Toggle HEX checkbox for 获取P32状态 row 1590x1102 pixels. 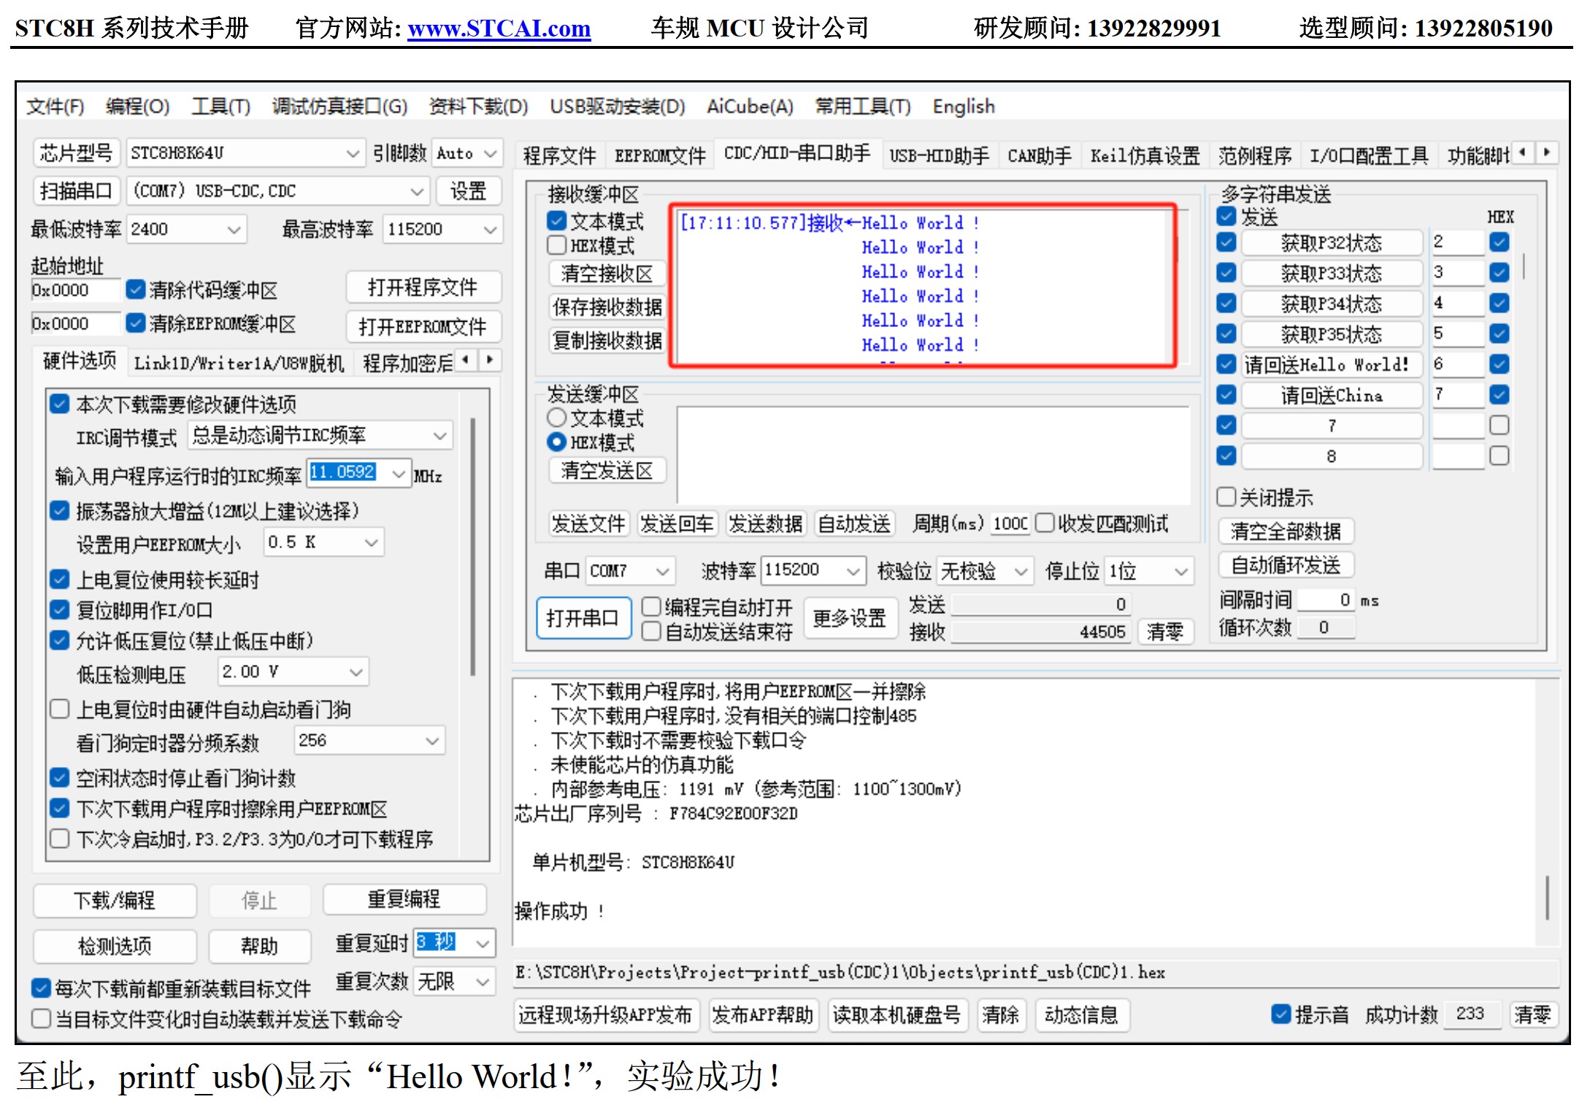point(1499,242)
